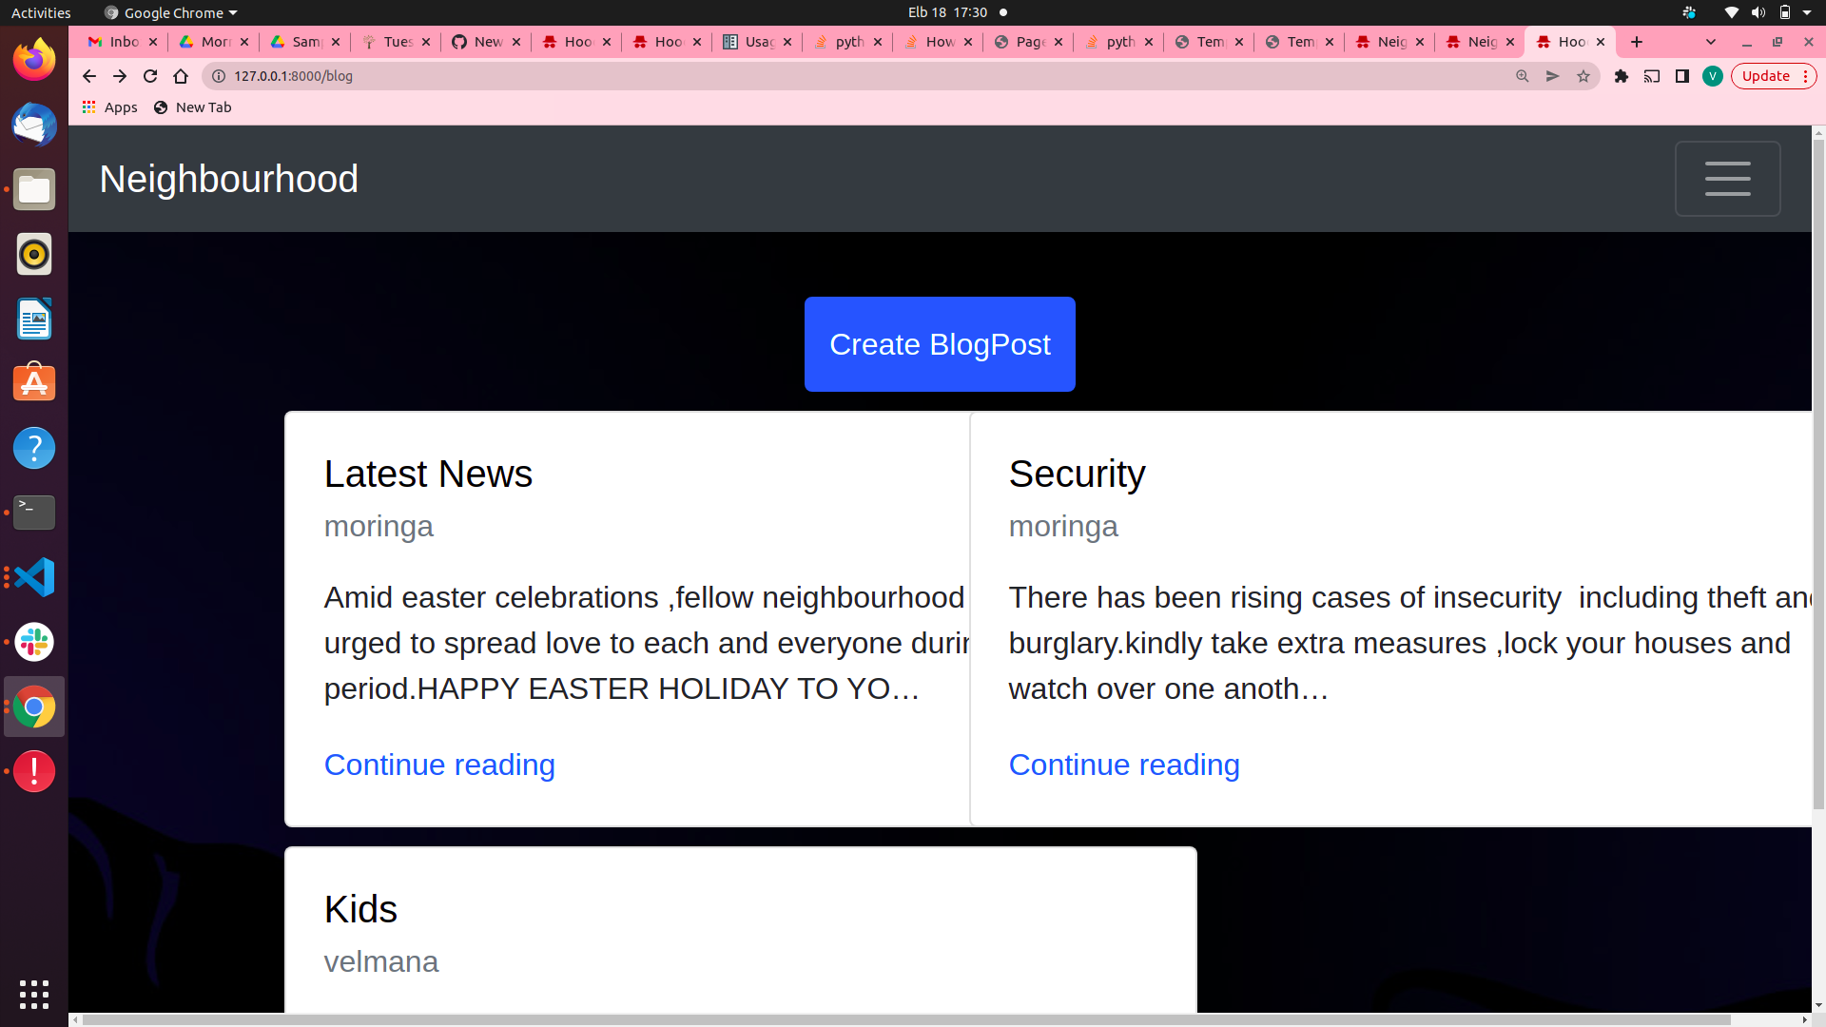Open the tab search chevron dropdown
The height and width of the screenshot is (1027, 1826).
1711,42
